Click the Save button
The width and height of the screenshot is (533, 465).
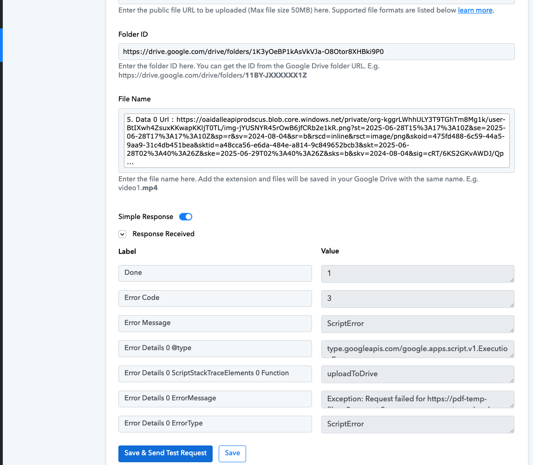point(232,453)
